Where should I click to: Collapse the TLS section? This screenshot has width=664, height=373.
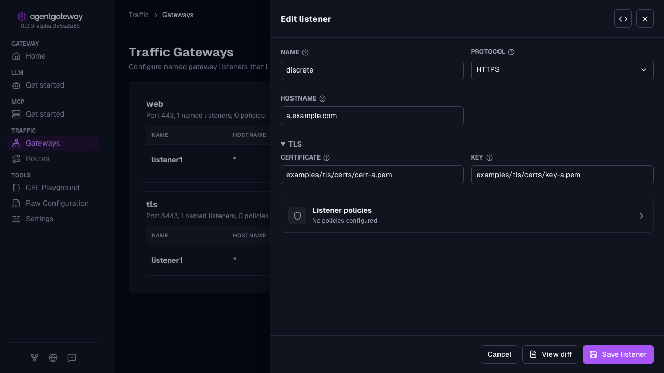291,144
